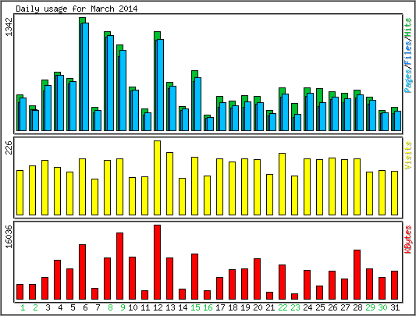Click day label 13 on the axis
416x316 pixels.
[x=170, y=307]
